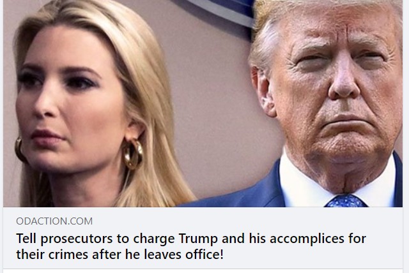Click the gray card area beside ODACTION.COM

[248, 221]
